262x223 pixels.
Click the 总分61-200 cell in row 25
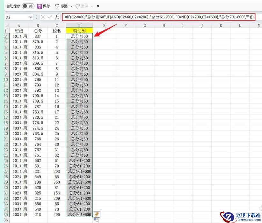point(79,160)
